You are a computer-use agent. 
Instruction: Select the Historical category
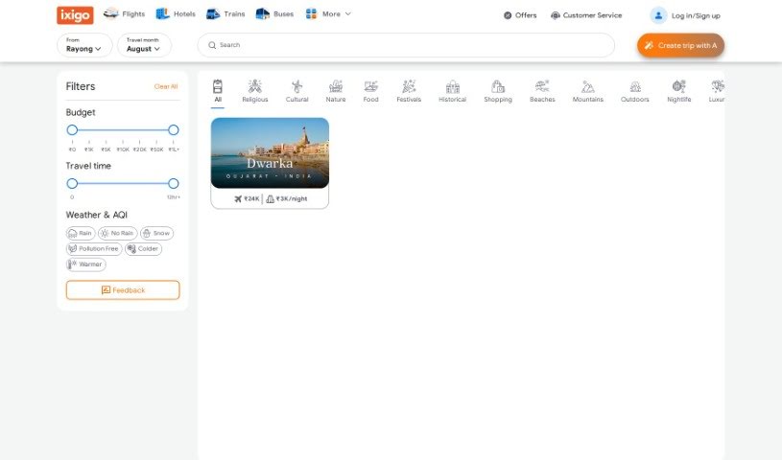tap(452, 91)
